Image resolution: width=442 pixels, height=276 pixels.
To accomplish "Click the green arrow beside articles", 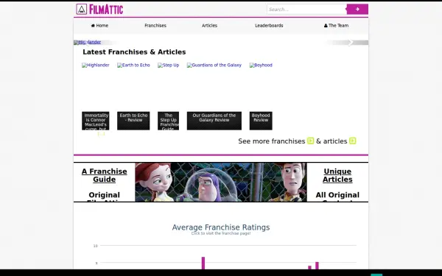I will point(353,141).
